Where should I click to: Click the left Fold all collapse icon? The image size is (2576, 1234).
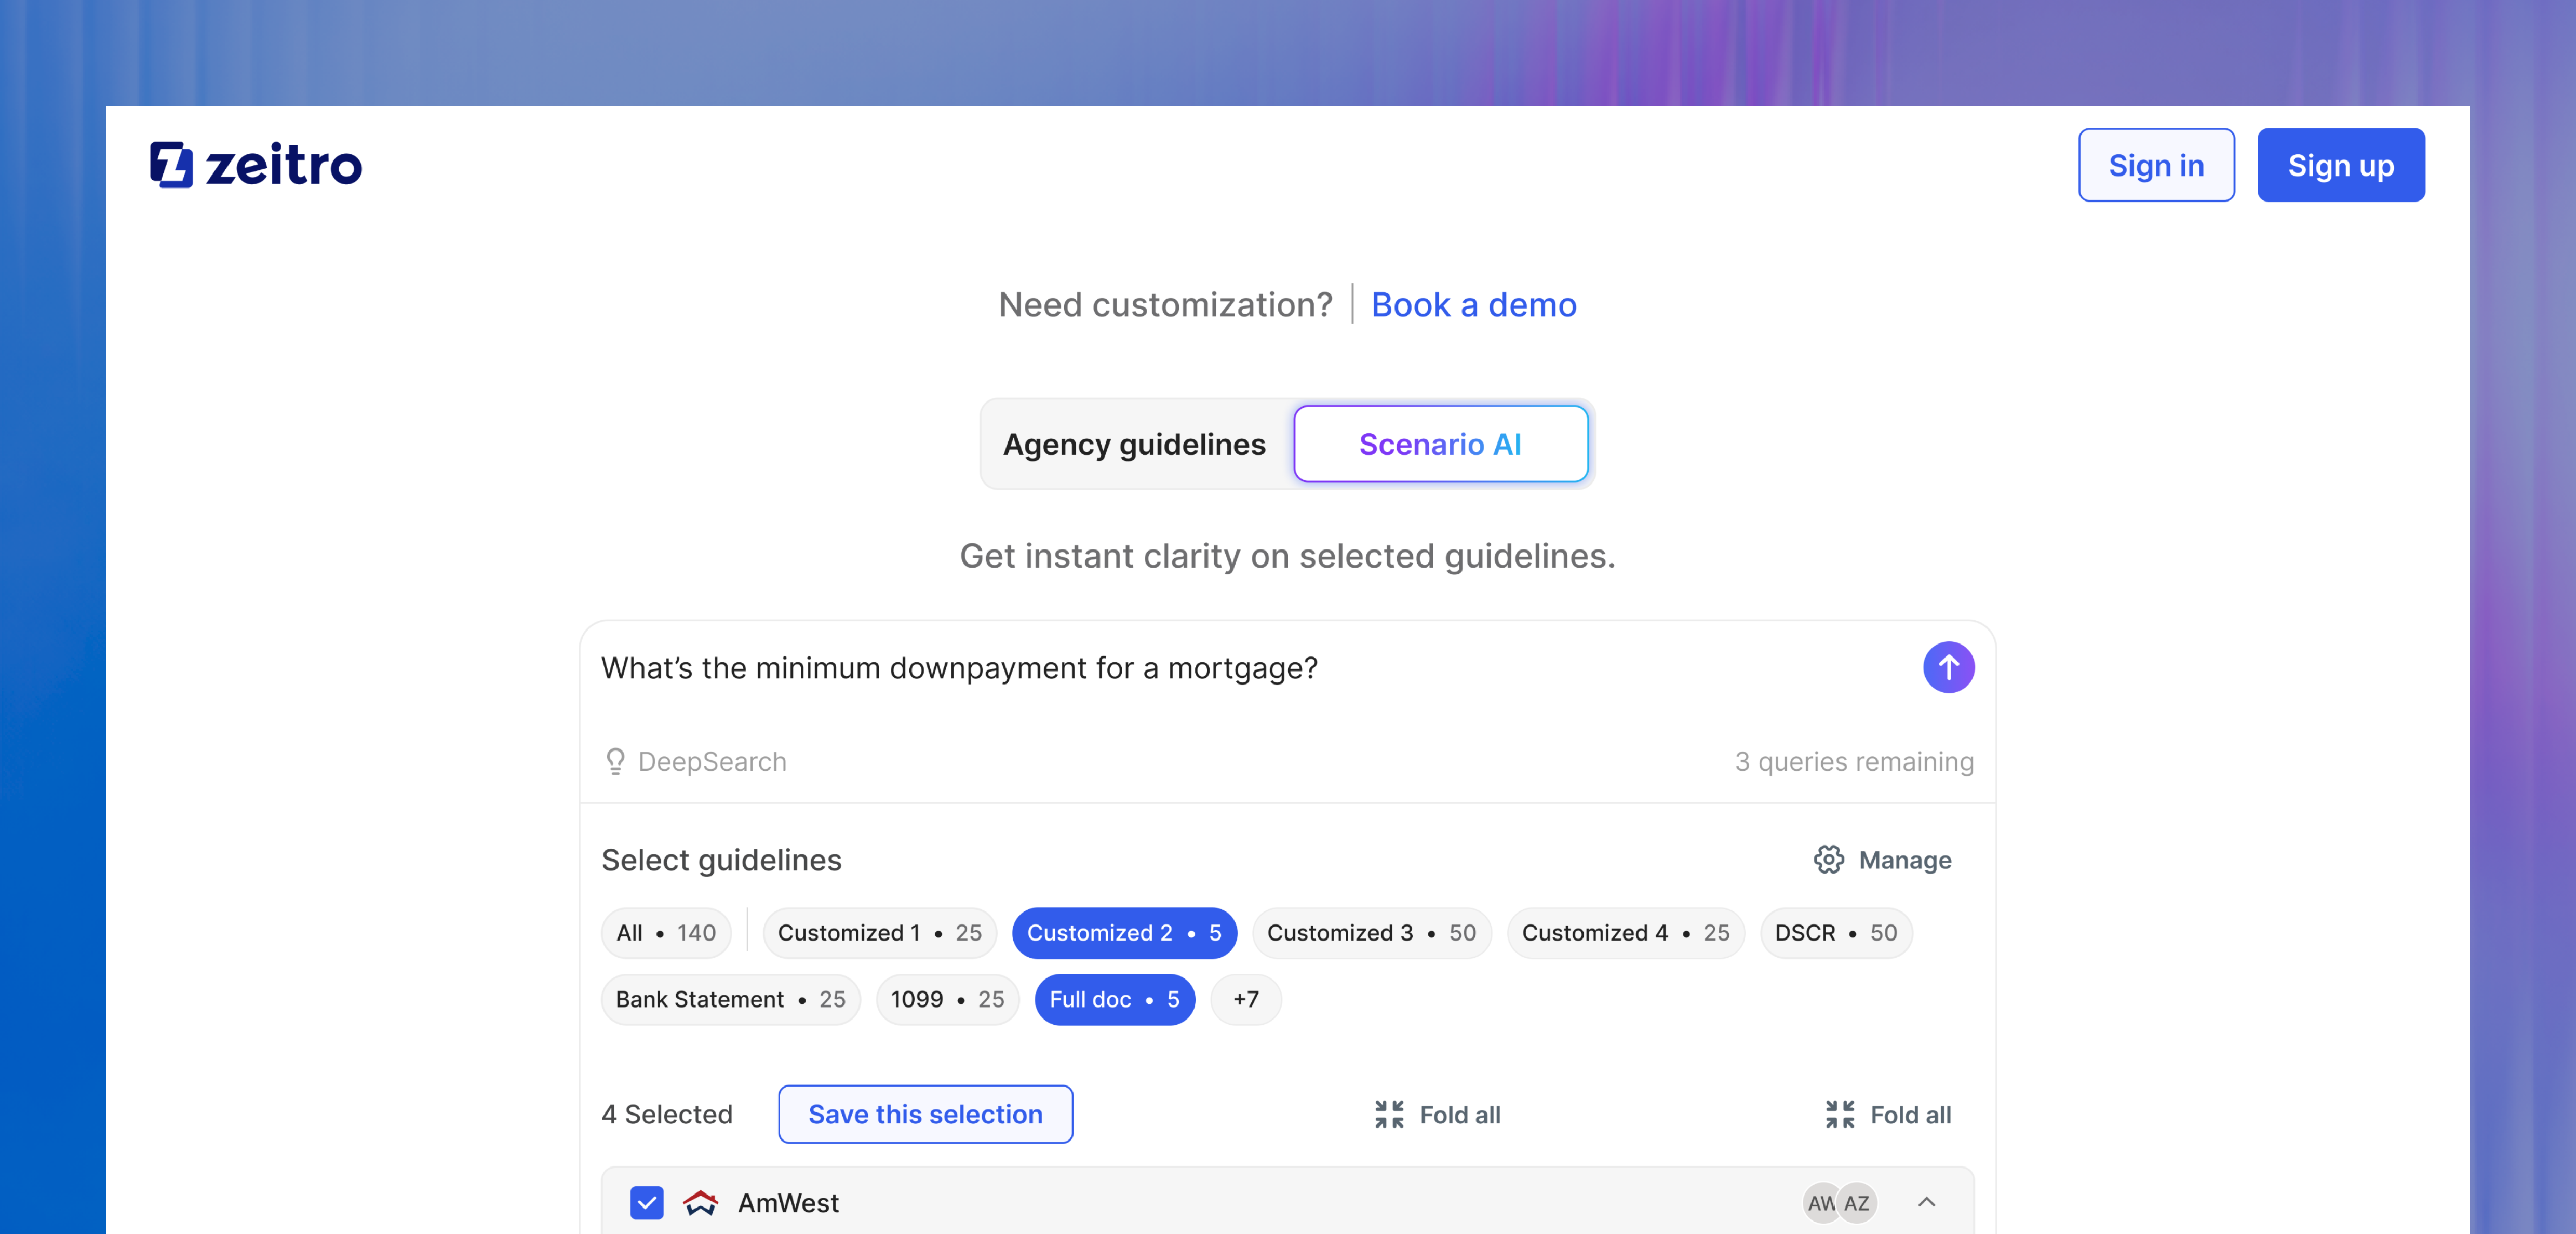(1390, 1114)
